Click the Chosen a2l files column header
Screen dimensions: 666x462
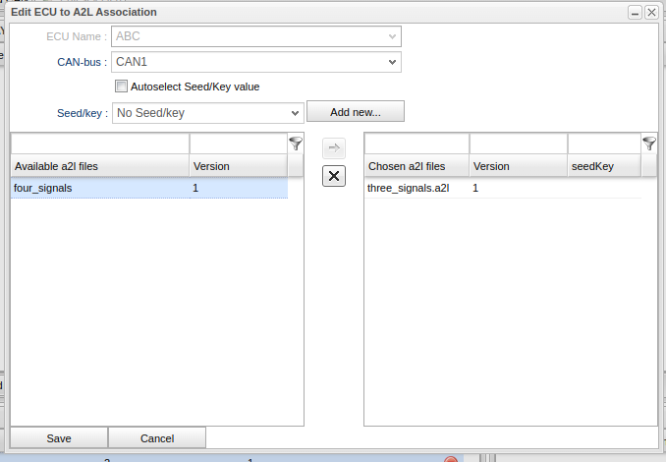[416, 166]
